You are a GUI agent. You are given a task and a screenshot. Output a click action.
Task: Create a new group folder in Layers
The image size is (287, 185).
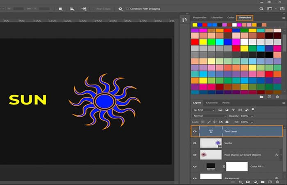(262, 181)
